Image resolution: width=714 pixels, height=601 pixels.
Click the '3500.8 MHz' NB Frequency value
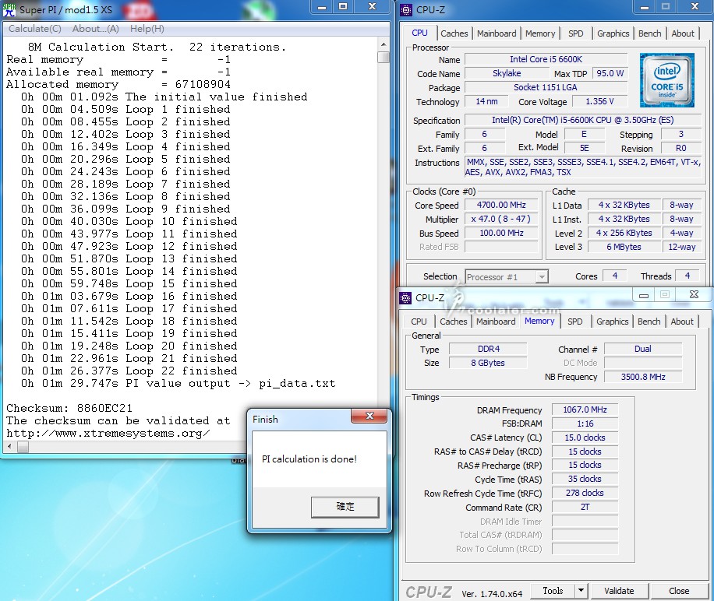point(643,377)
